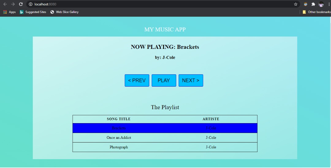Image resolution: width=331 pixels, height=168 pixels.
Task: Open the Apps shortcut in bookmarks bar
Action: (x=10, y=12)
